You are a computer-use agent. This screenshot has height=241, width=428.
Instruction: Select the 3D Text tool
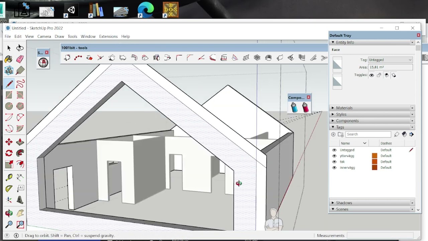(20, 200)
